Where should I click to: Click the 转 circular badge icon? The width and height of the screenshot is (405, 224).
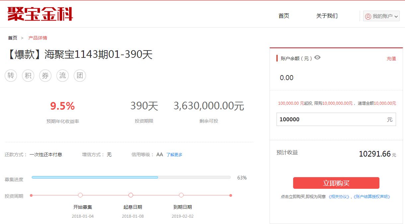[x=11, y=75]
